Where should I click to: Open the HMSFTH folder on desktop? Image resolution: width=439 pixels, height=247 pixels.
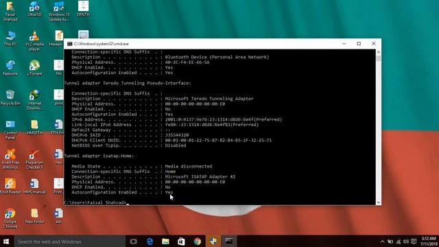click(x=34, y=128)
